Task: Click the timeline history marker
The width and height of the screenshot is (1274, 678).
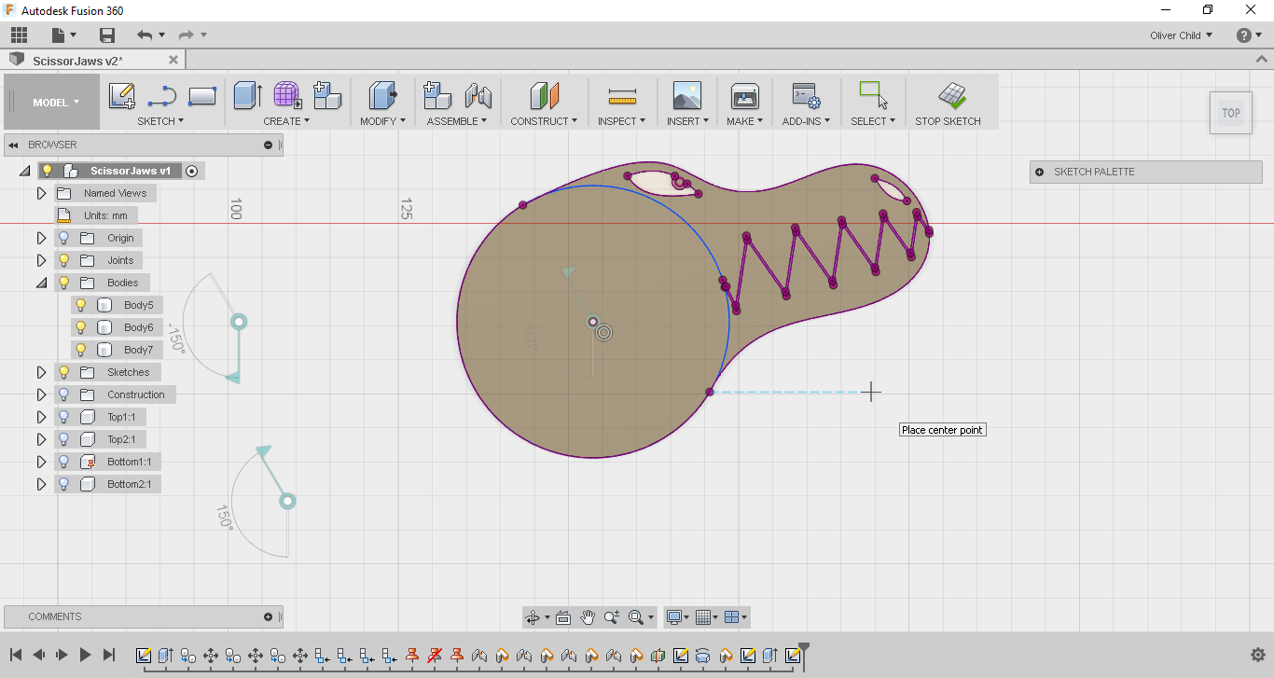Action: tap(803, 656)
